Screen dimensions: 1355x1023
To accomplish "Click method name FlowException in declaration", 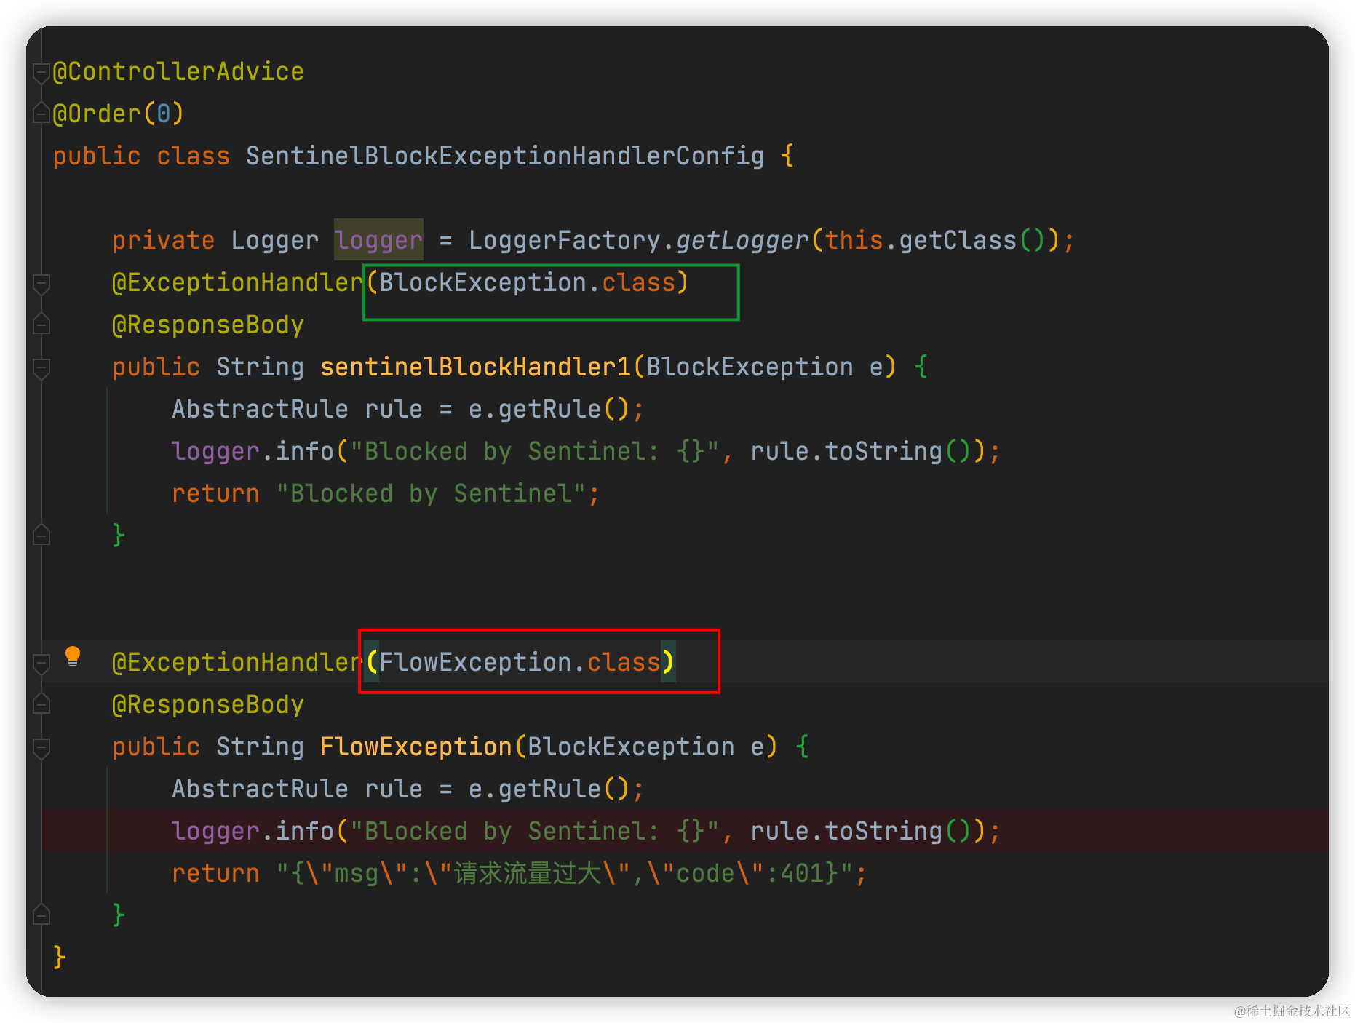I will [416, 747].
